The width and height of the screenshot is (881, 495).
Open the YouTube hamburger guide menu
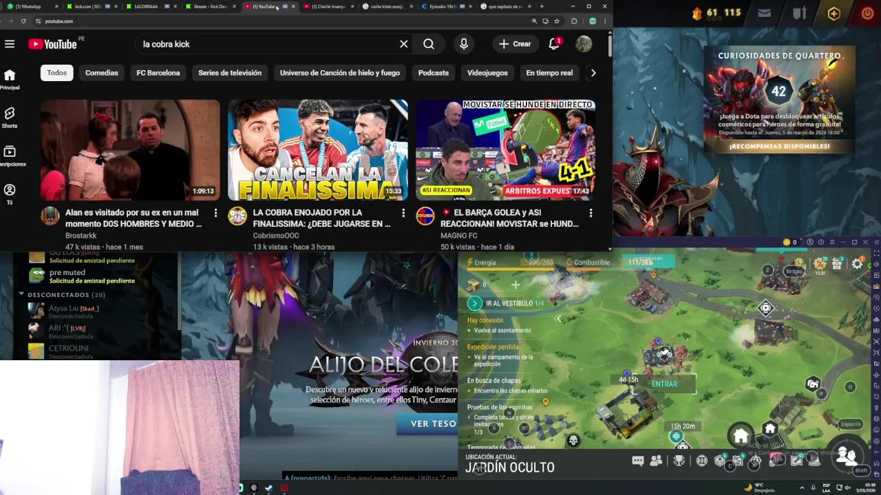click(x=10, y=44)
